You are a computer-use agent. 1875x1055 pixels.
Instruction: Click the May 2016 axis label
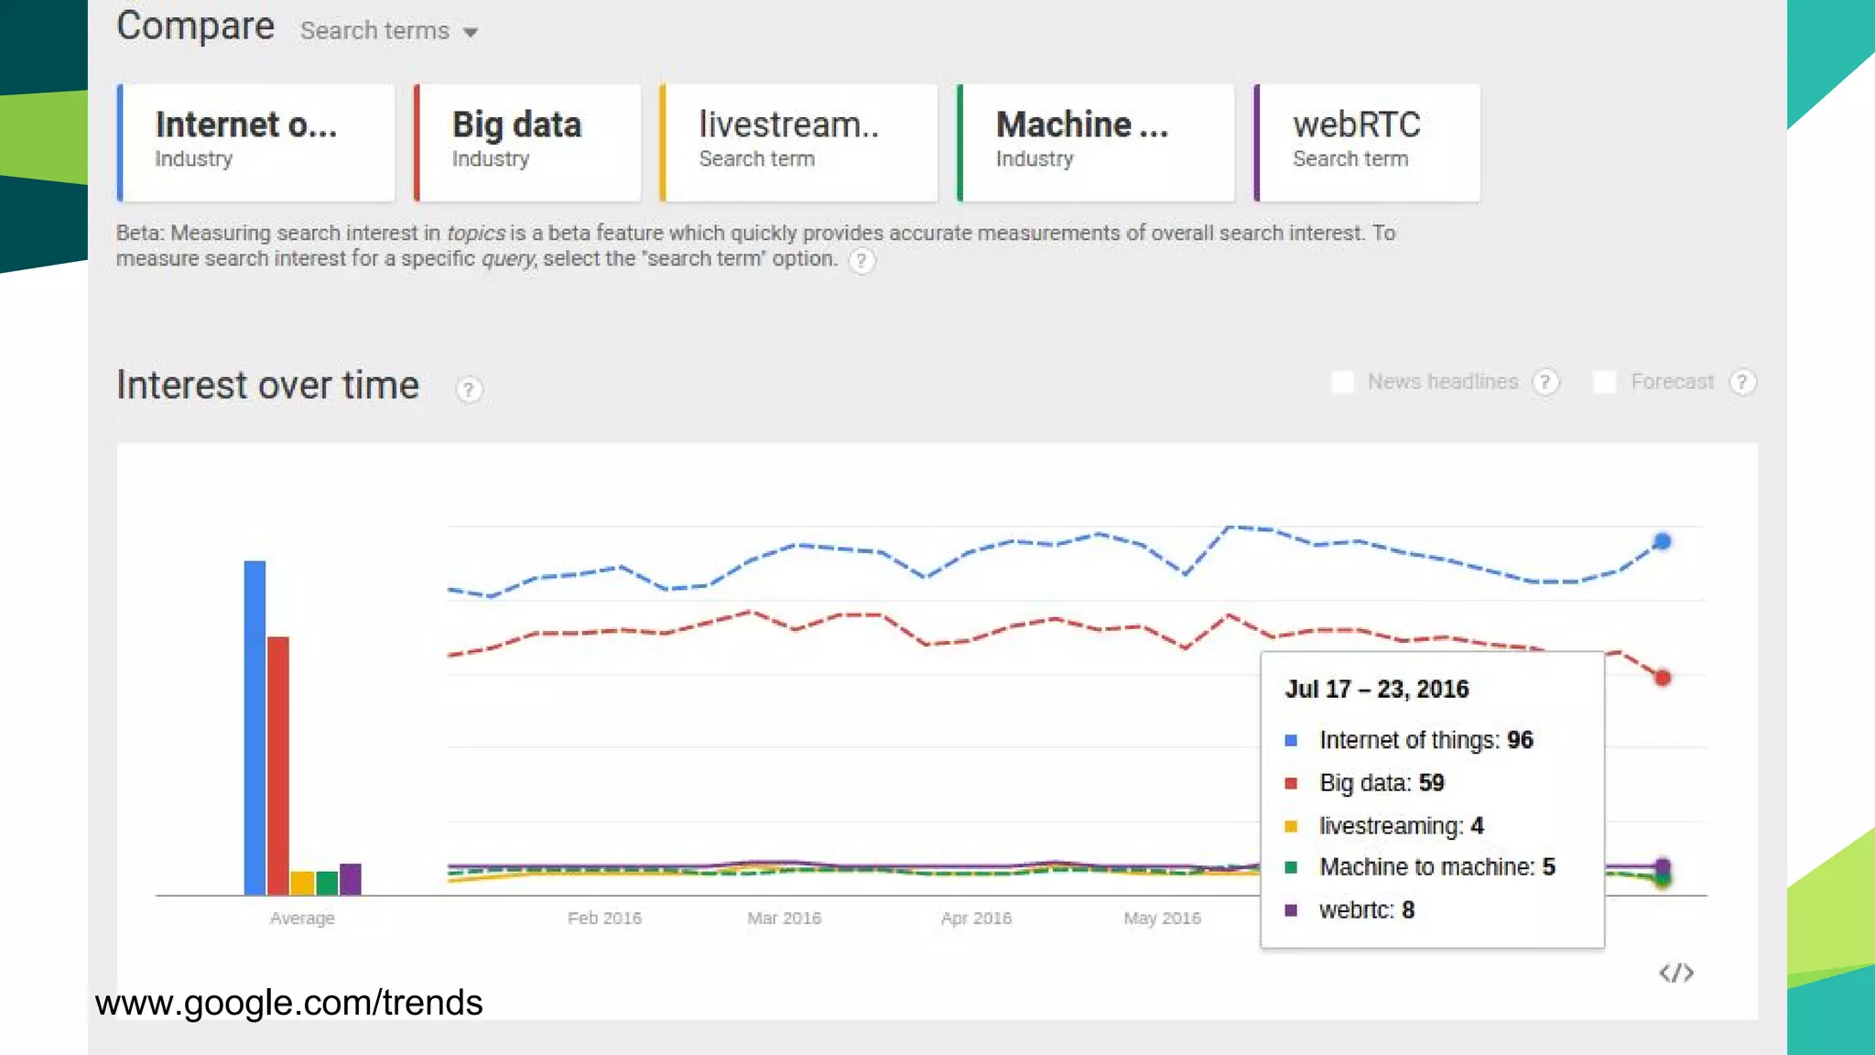1162,918
